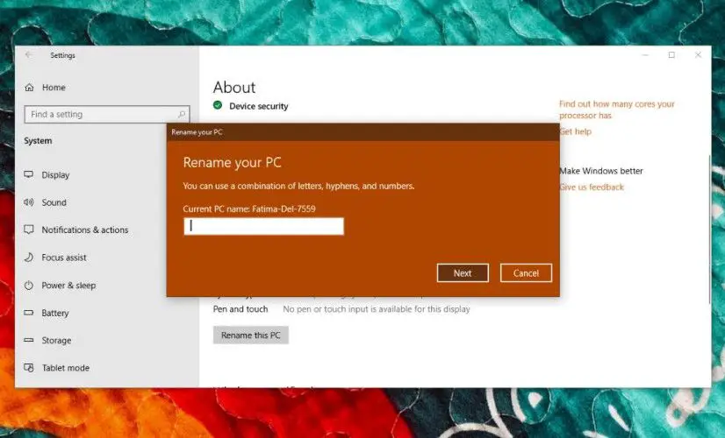
Task: Click the Tablet mode icon
Action: 29,368
